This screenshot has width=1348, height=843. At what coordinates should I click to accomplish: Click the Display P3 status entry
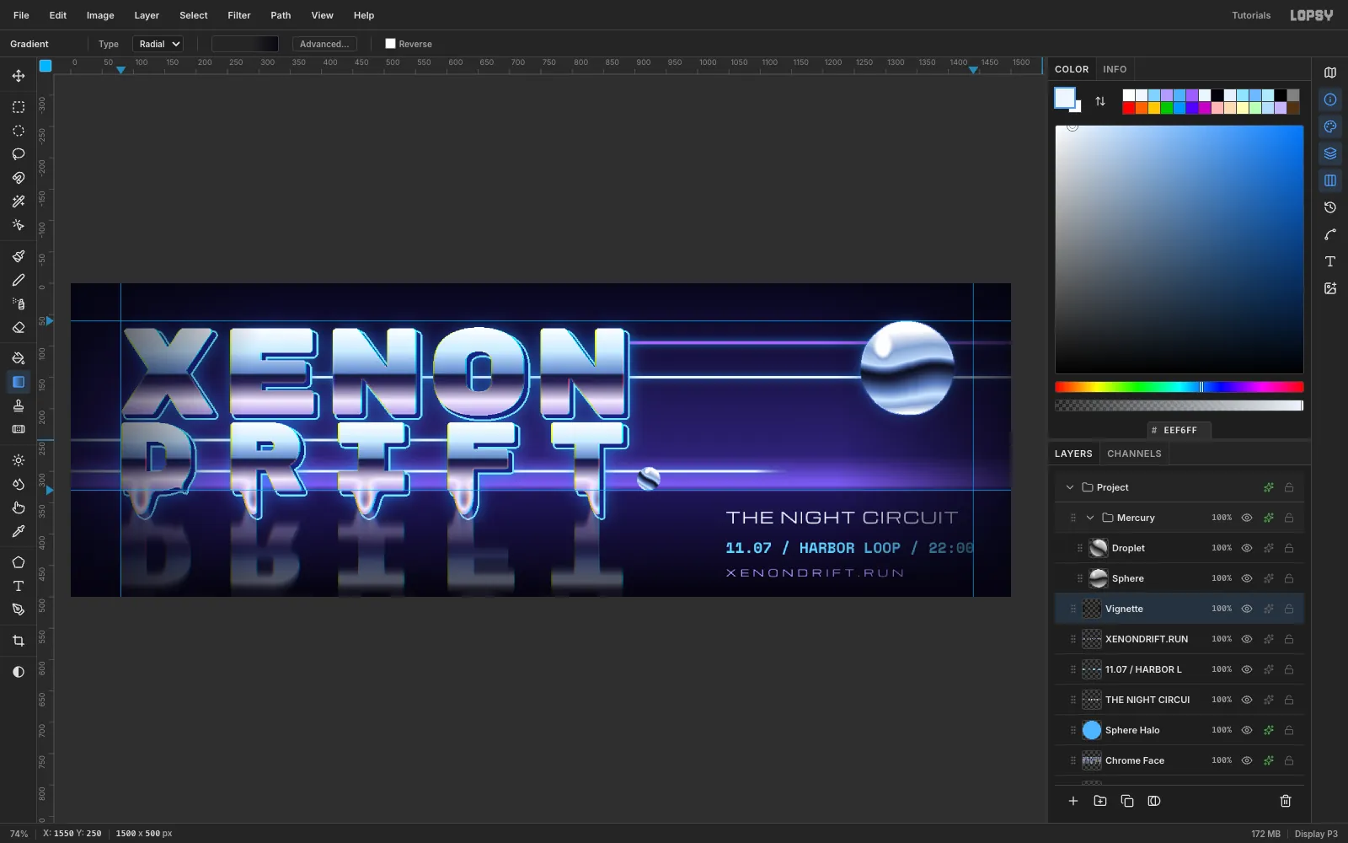1316,834
